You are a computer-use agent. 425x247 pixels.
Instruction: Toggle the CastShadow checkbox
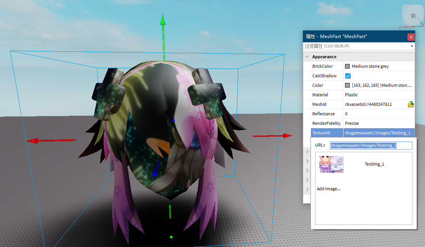pyautogui.click(x=348, y=76)
